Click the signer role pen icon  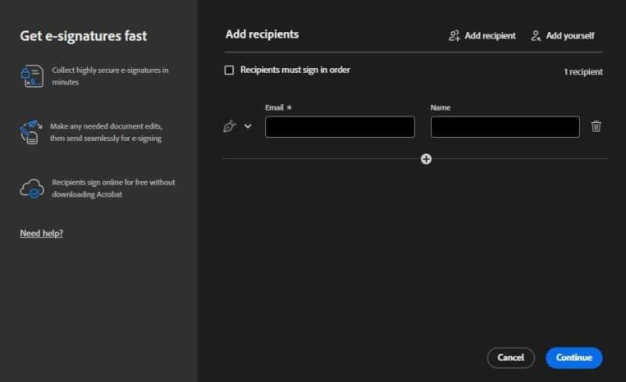pos(229,126)
